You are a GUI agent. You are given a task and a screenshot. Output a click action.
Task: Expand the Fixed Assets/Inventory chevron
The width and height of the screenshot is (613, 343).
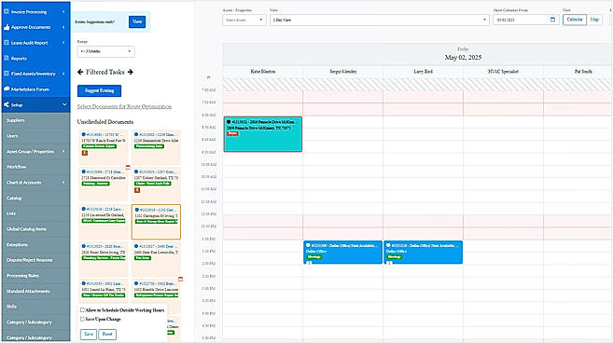pos(63,74)
